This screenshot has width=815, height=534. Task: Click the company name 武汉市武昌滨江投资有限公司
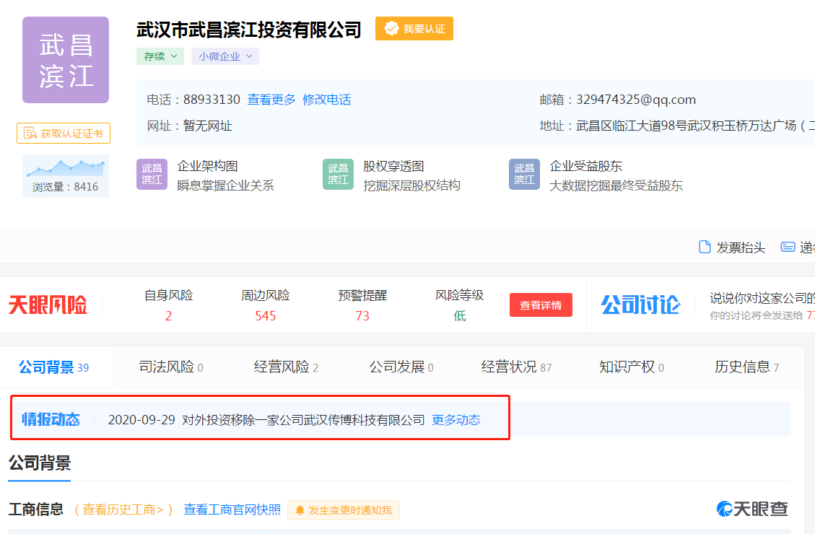pyautogui.click(x=248, y=30)
